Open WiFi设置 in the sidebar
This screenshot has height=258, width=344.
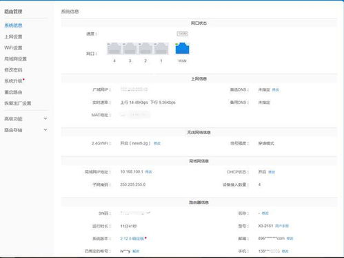(13, 47)
